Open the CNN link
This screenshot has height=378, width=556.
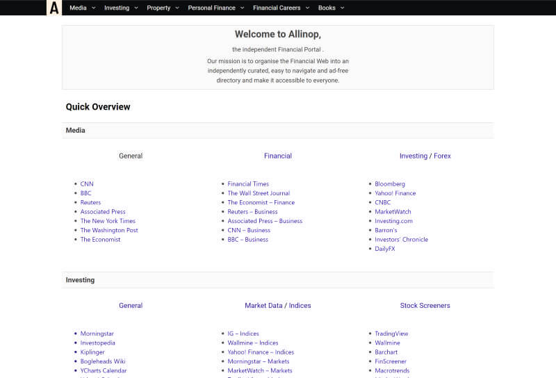[87, 183]
